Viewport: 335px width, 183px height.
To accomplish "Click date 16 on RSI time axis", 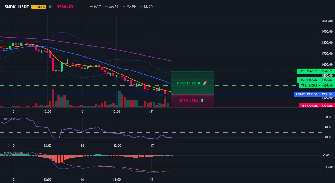I will [82, 145].
